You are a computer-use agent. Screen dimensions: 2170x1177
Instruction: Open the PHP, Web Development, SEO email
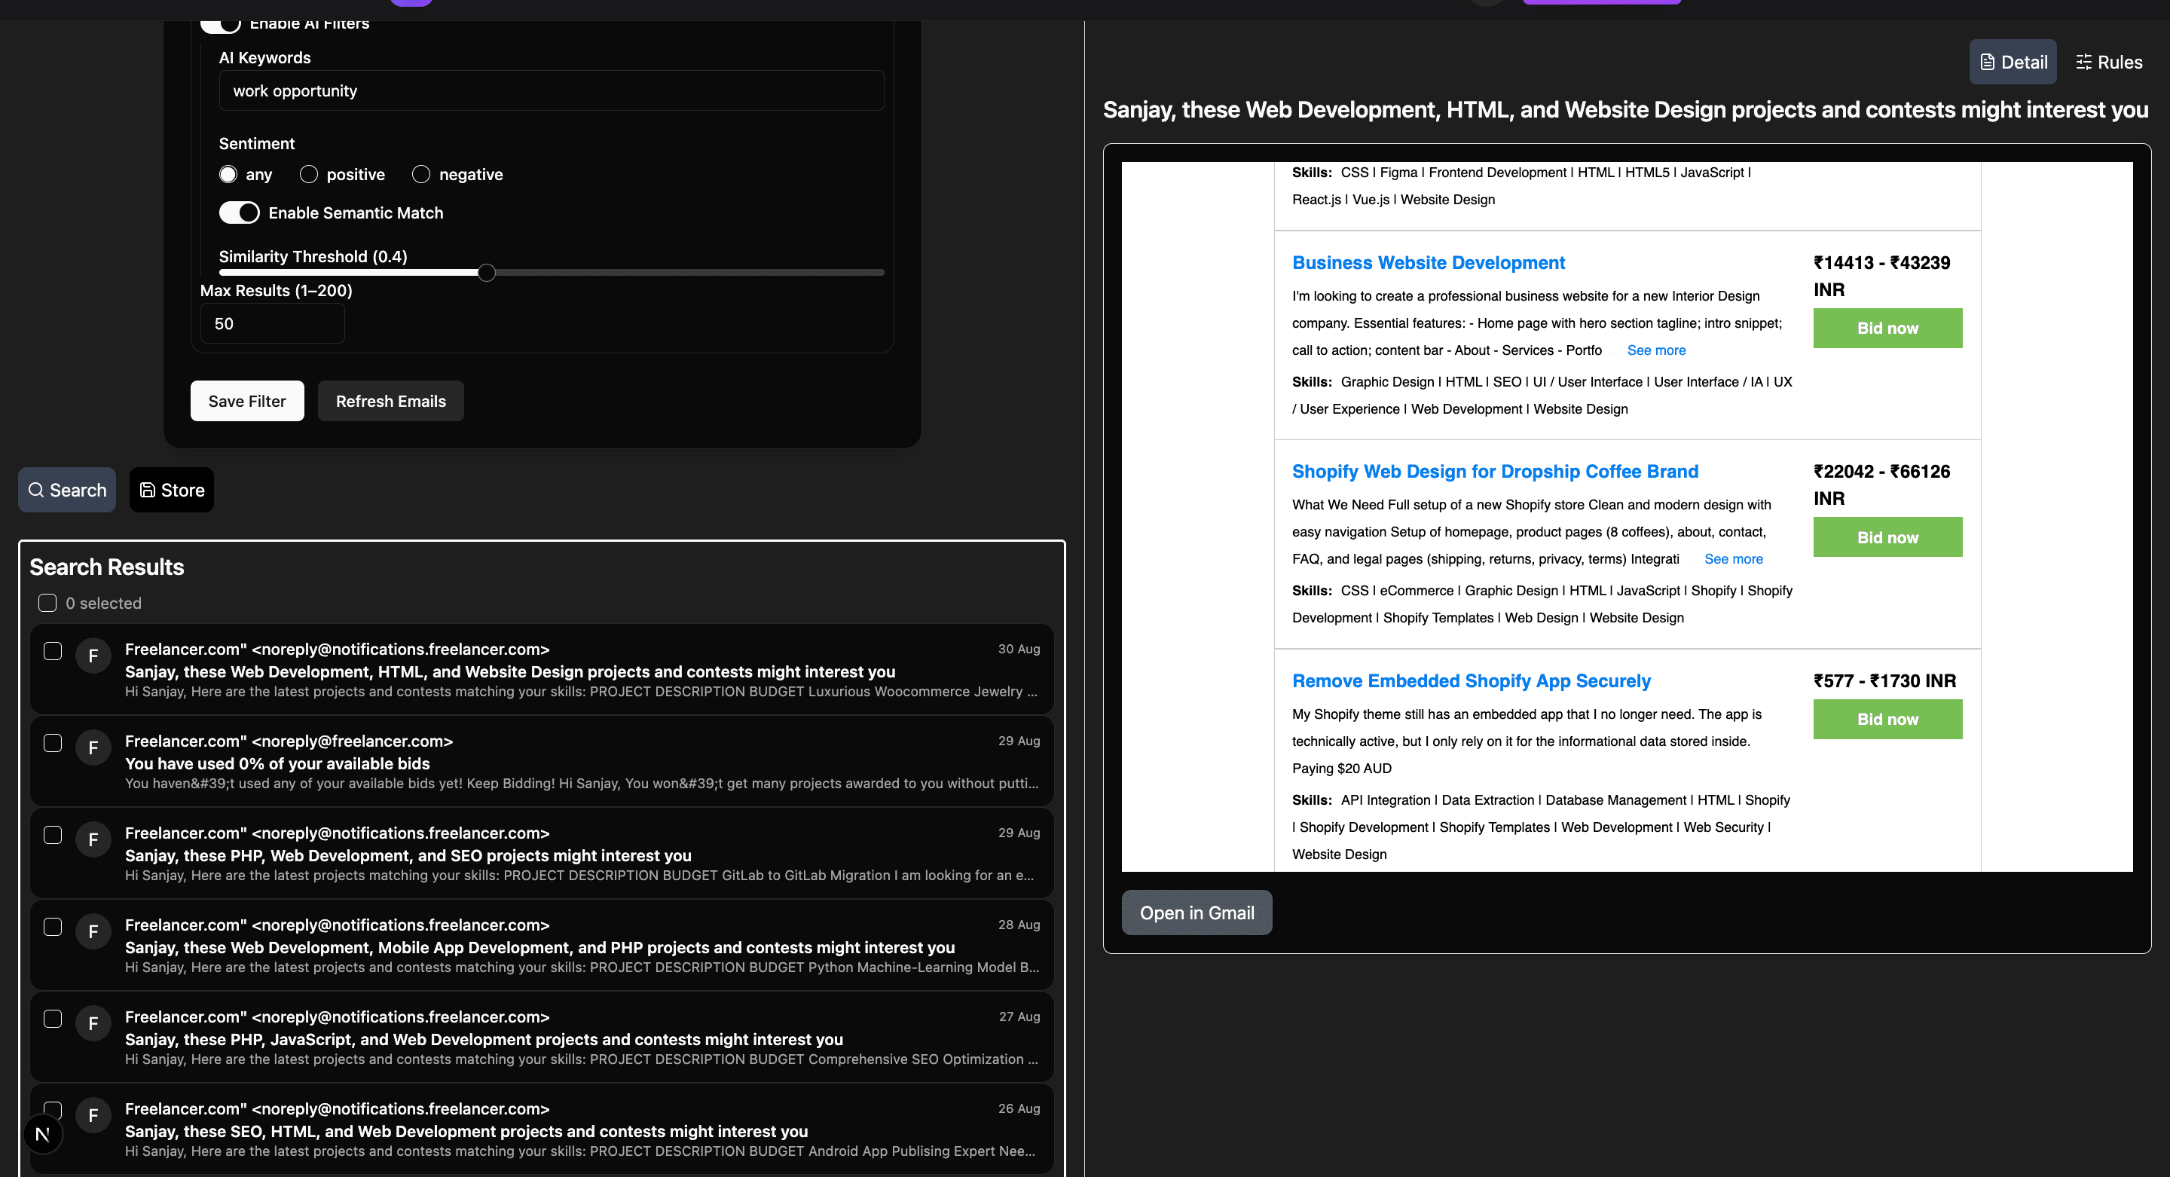408,855
